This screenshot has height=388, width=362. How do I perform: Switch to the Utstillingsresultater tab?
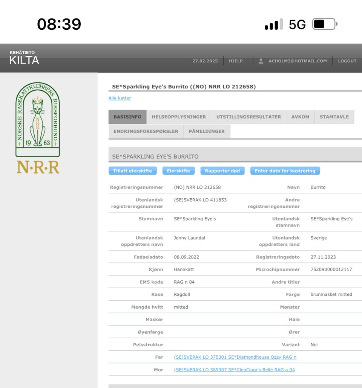pos(249,117)
